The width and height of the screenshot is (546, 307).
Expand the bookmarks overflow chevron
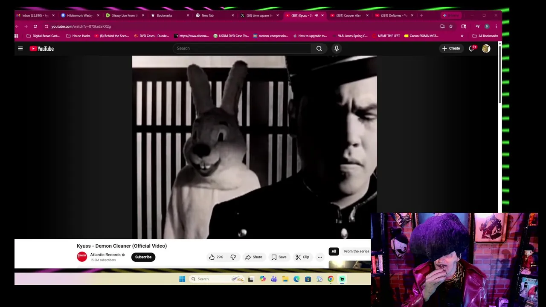(x=462, y=36)
